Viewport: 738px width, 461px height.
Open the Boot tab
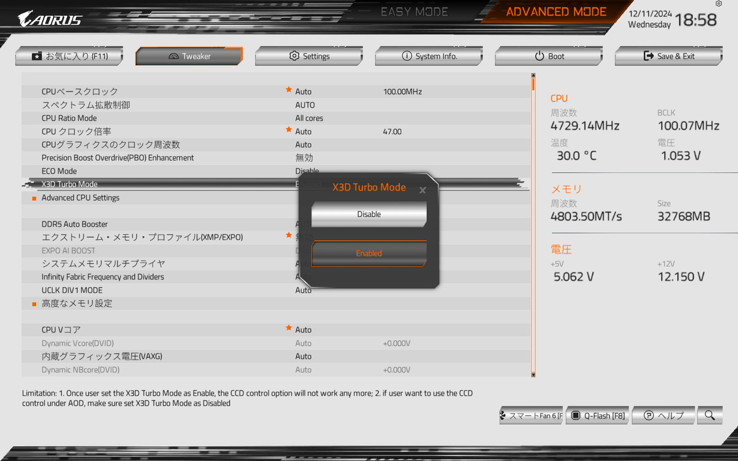[549, 56]
